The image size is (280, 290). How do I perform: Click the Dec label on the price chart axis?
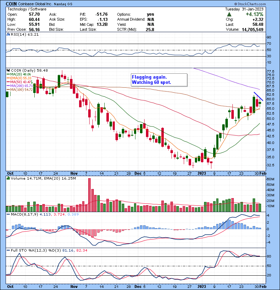pos(138,173)
